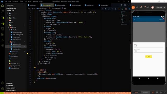Open the Terminal menu
The image size is (167, 94).
pyautogui.click(x=35, y=2)
